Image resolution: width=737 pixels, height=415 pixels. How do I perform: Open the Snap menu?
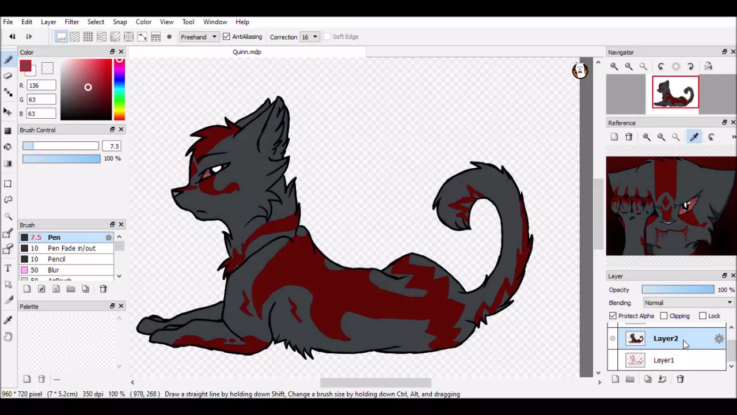coord(120,22)
